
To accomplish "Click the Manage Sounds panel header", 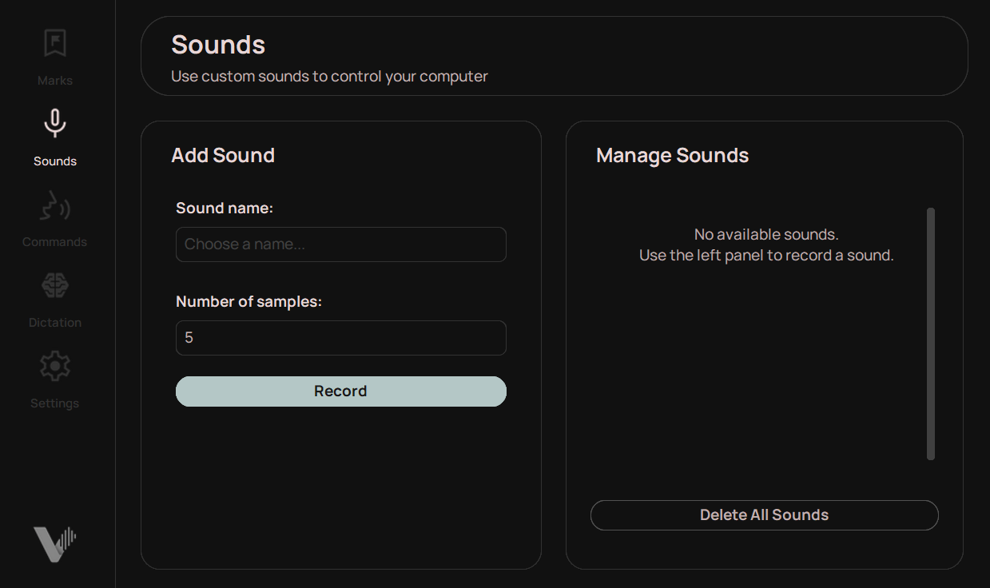I will [671, 155].
